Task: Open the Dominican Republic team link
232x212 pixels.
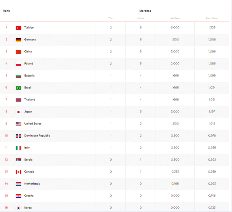Action: click(x=37, y=136)
